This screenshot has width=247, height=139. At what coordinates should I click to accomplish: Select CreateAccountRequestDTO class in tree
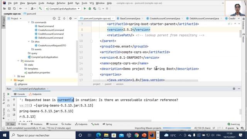coord(52,46)
